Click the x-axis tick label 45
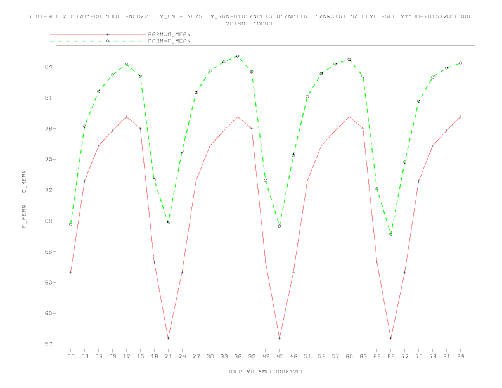The height and width of the screenshot is (388, 502). tap(280, 356)
